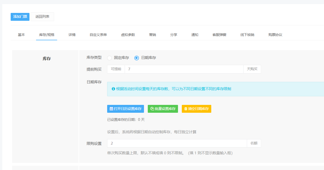Open the 分享 tab
Screen dimensions: 324x170
click(174, 35)
